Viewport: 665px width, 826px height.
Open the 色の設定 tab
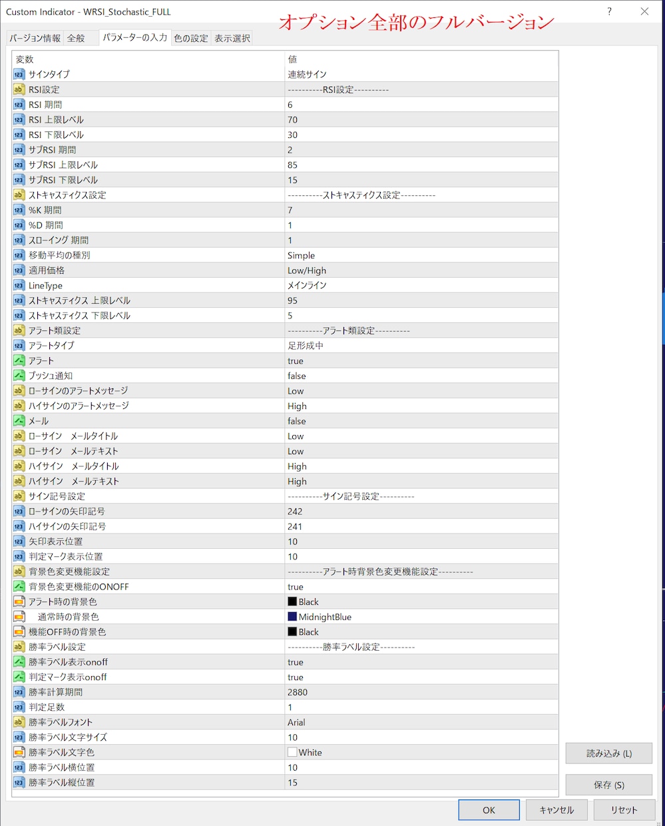191,39
